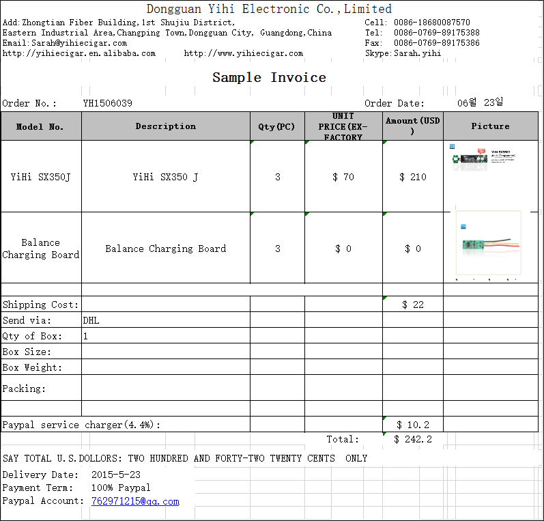
Task: Select the quantity '3' for YiHi SX350J
Action: 277,176
